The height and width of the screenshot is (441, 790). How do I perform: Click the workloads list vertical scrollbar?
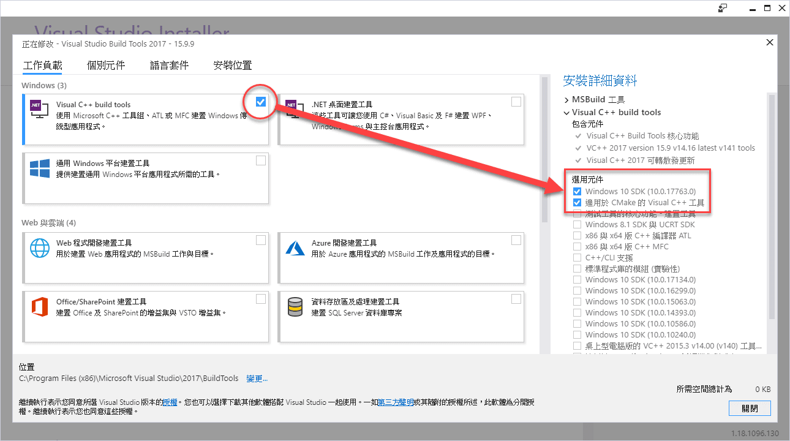pyautogui.click(x=544, y=149)
